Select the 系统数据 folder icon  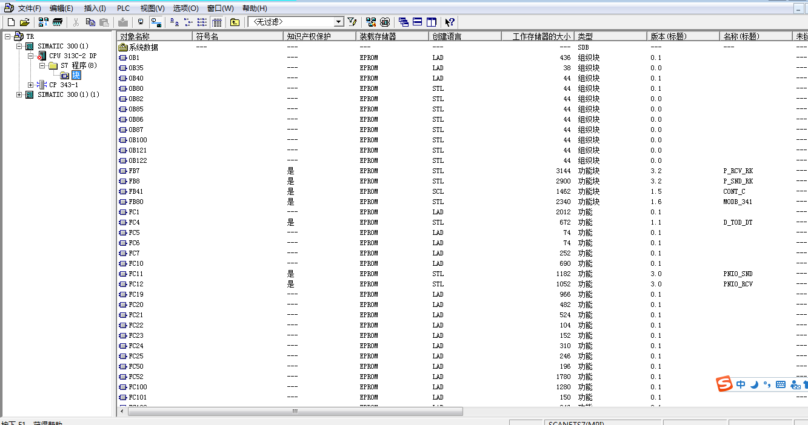123,47
